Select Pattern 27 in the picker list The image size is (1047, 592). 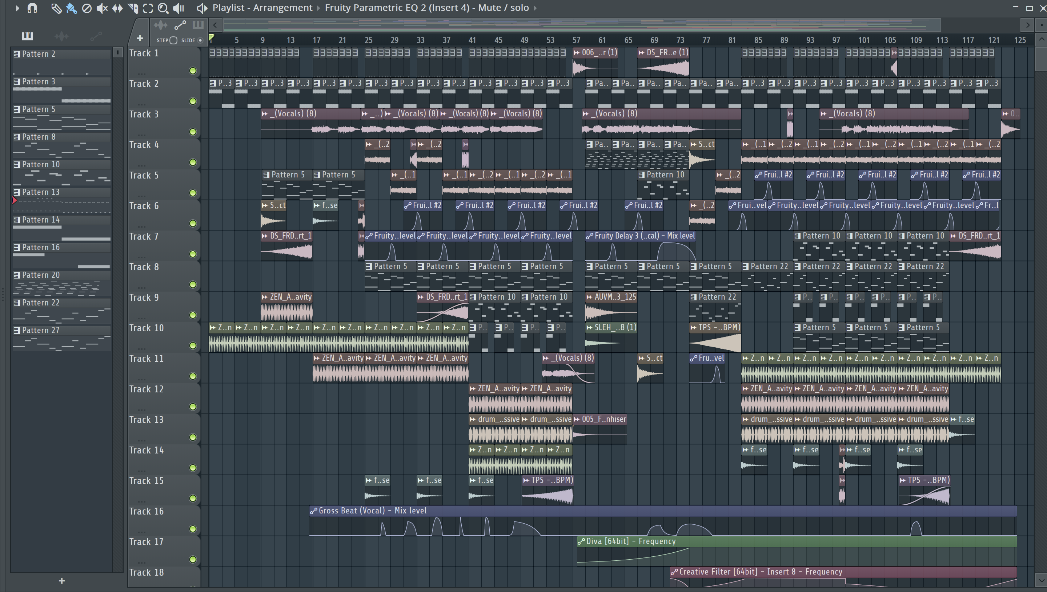[x=61, y=339]
